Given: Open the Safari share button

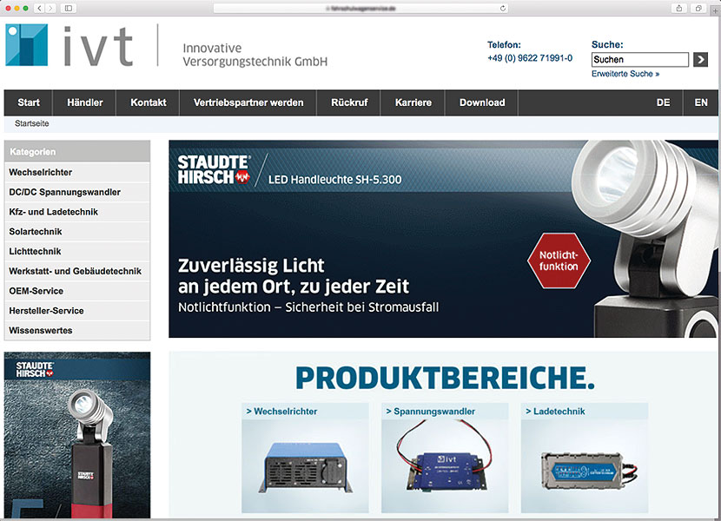Looking at the screenshot, I should coord(678,8).
